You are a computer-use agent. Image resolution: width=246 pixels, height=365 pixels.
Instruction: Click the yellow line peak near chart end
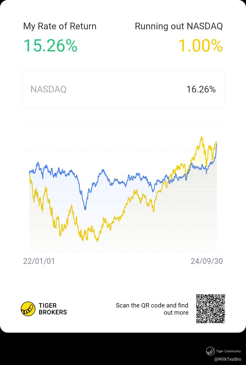(202, 137)
